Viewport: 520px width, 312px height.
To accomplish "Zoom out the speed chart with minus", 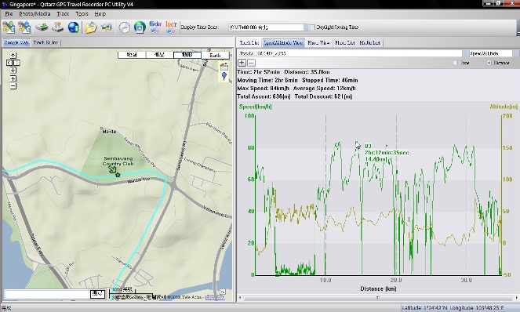I will 252,63.
